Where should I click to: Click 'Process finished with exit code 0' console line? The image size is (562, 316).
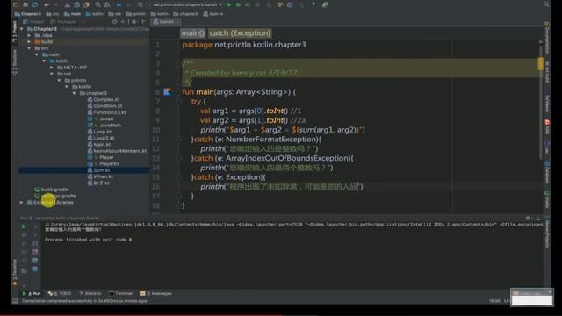(x=88, y=240)
